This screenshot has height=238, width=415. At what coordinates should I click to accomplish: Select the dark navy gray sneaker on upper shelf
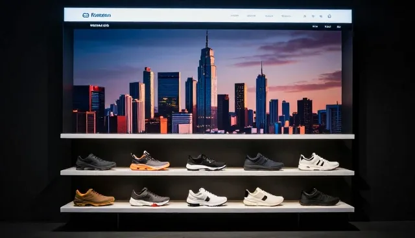[263, 162]
